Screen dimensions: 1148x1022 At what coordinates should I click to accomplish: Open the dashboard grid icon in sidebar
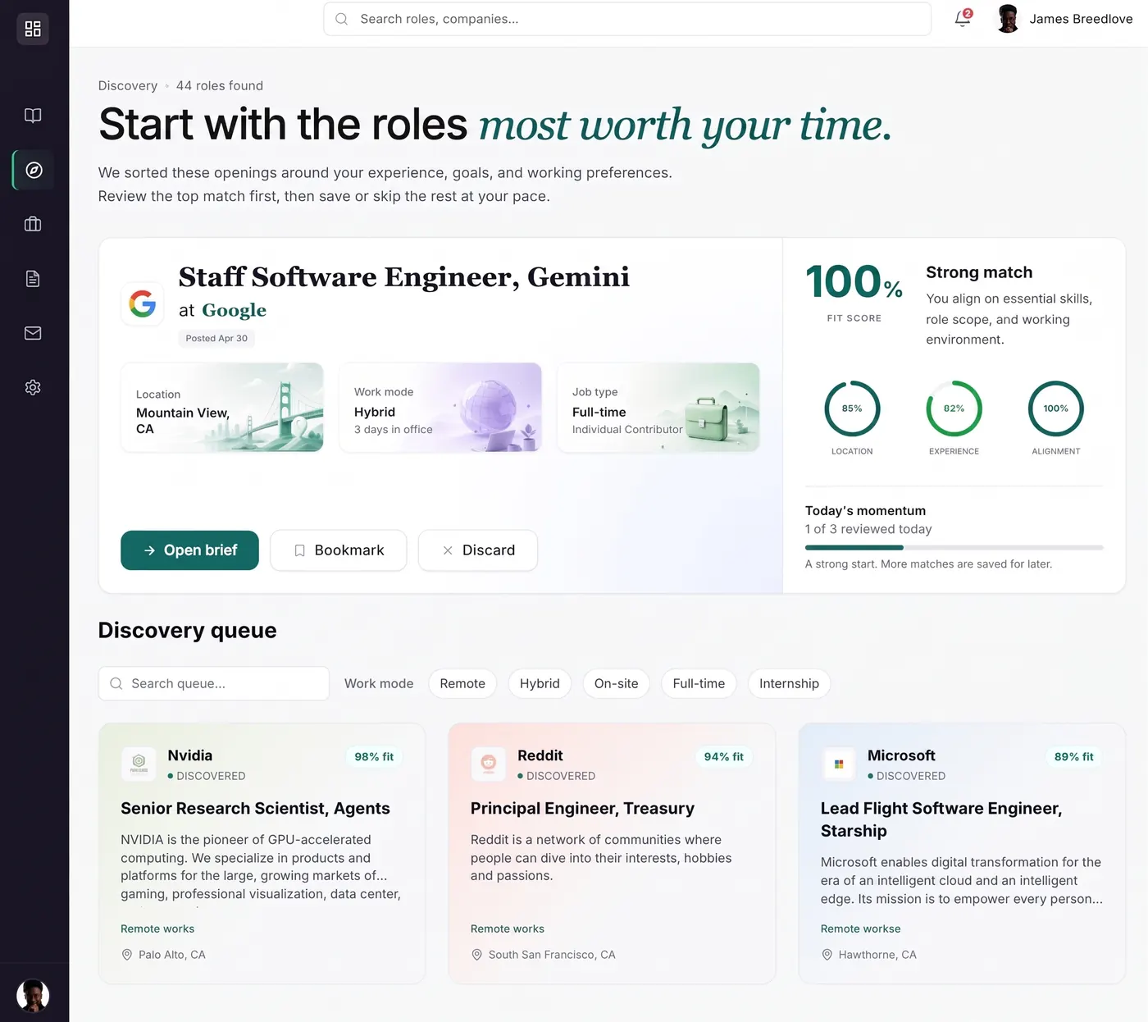tap(33, 29)
